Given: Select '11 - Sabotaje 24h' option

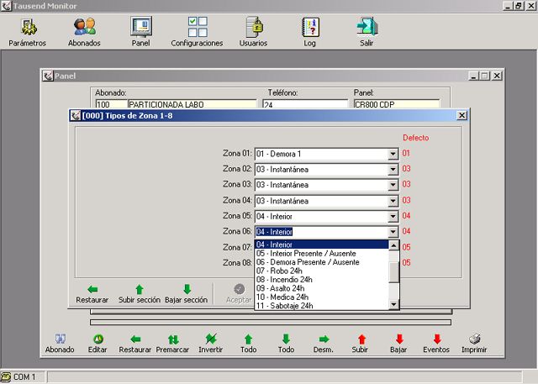Looking at the screenshot, I should 322,306.
